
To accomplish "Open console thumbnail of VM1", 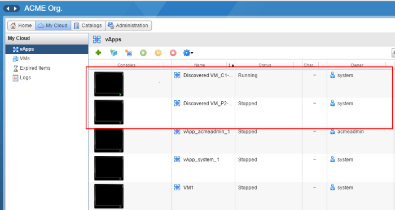I will tap(109, 196).
